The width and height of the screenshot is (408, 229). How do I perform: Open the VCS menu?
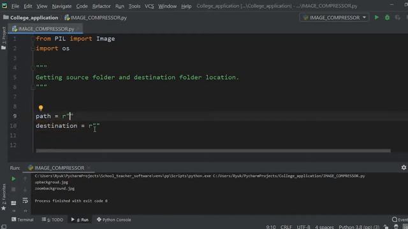click(149, 6)
